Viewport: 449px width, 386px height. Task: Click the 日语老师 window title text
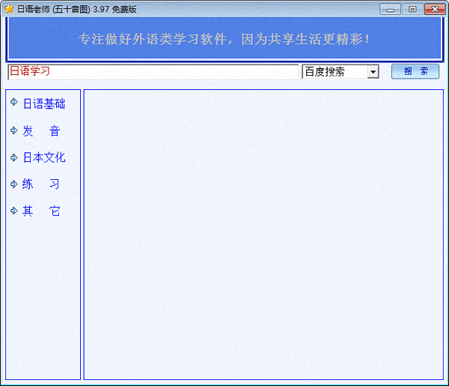click(x=76, y=9)
